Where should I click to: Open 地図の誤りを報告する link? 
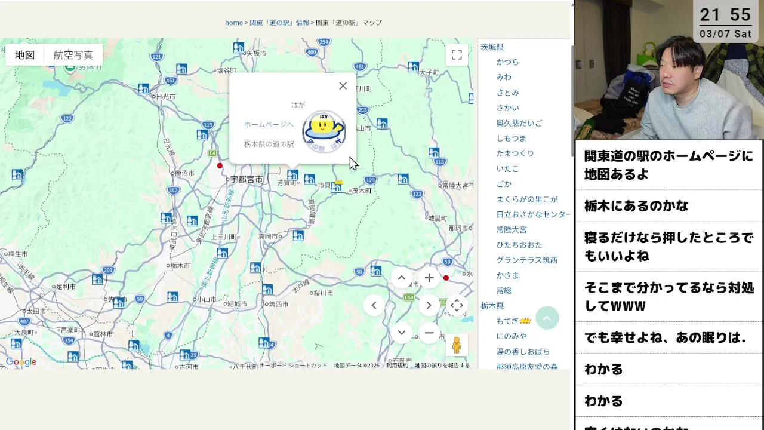[x=442, y=365]
